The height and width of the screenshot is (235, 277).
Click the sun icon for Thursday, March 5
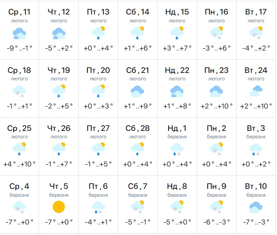58,206
